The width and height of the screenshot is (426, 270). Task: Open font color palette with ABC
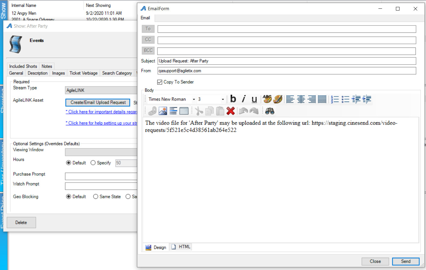pyautogui.click(x=267, y=99)
